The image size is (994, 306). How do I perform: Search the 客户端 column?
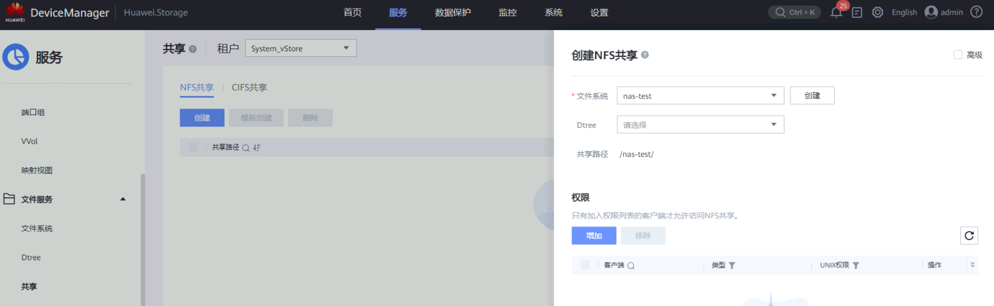pyautogui.click(x=631, y=265)
